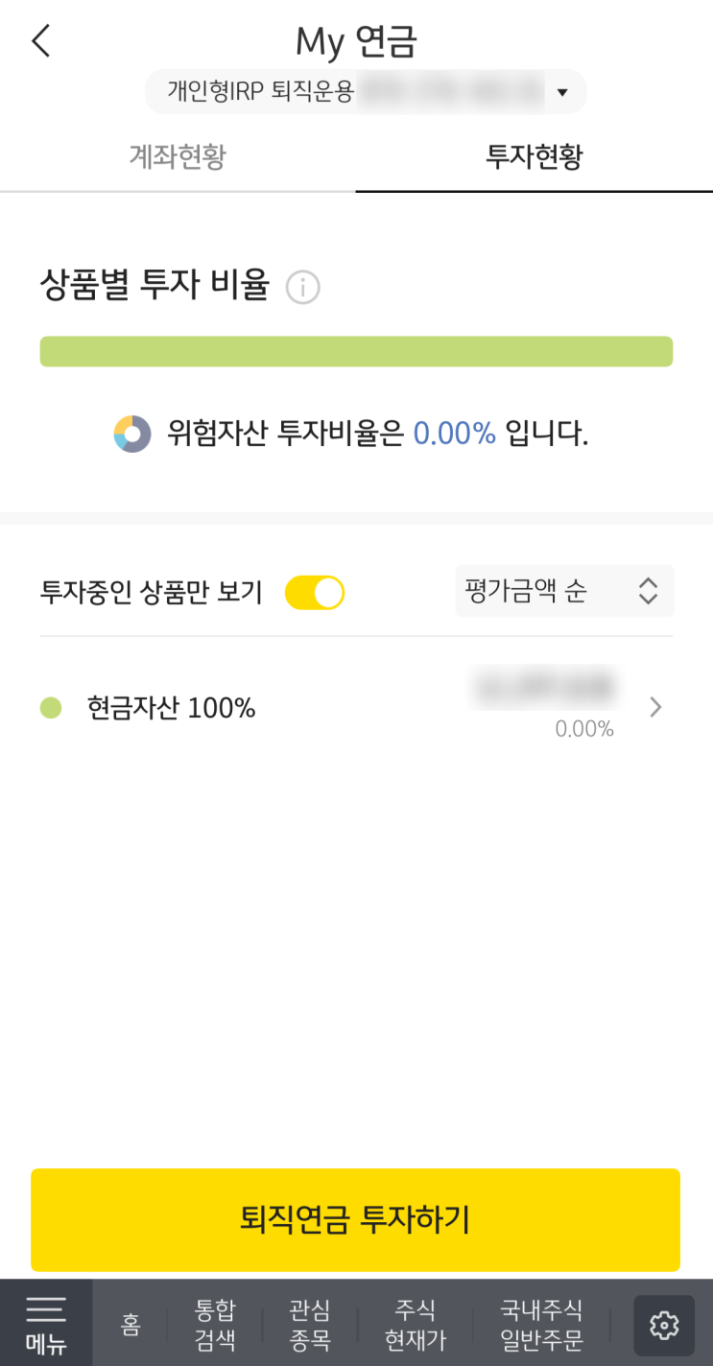Viewport: 713px width, 1366px height.
Task: Tap the 현금자산 100% row label
Action: [x=172, y=709]
